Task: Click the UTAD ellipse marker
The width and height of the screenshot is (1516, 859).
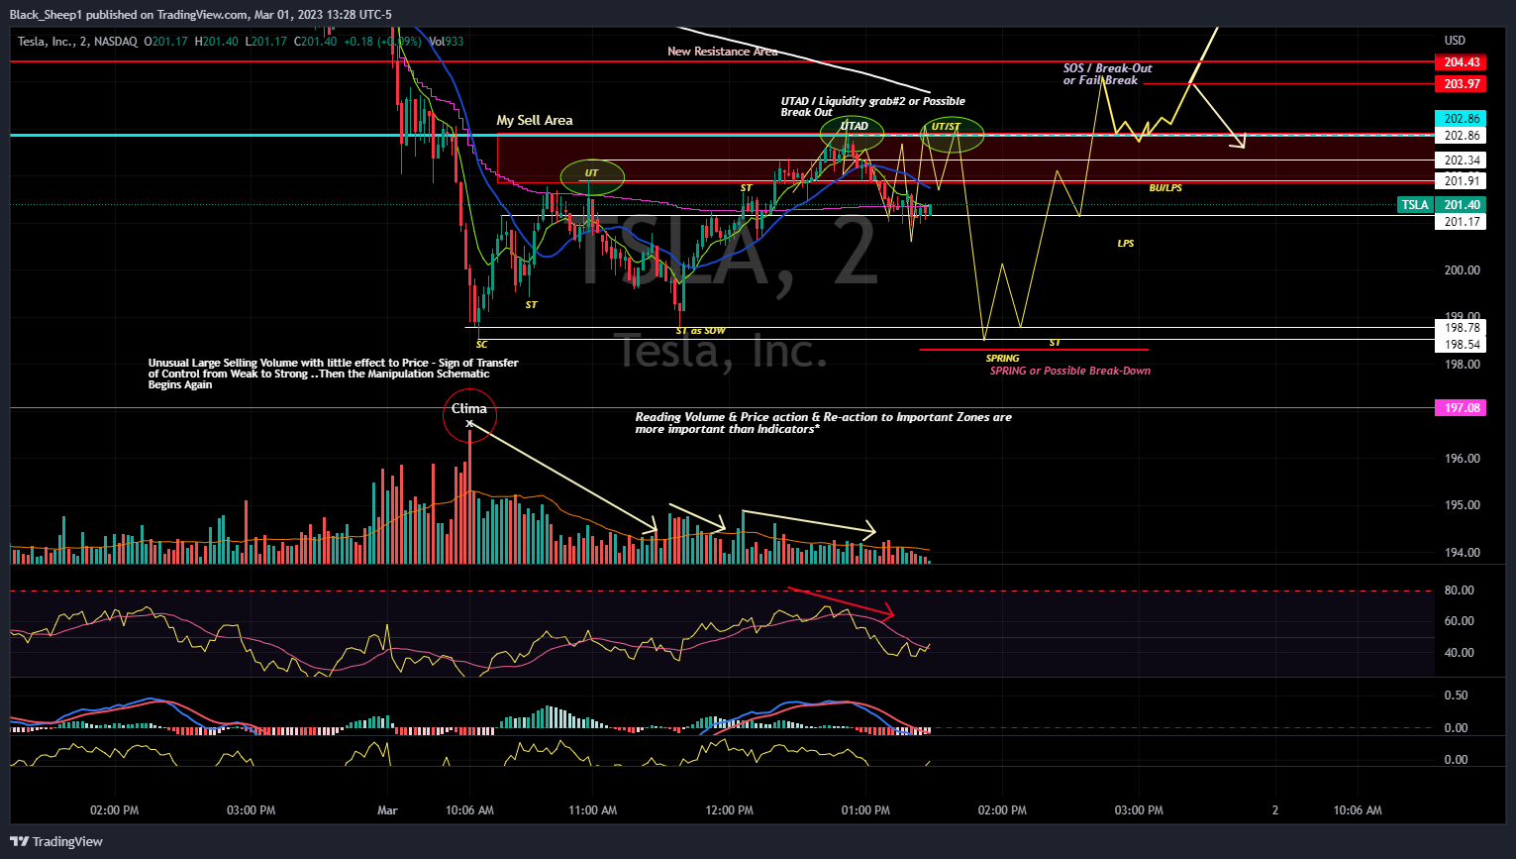Action: (x=853, y=132)
